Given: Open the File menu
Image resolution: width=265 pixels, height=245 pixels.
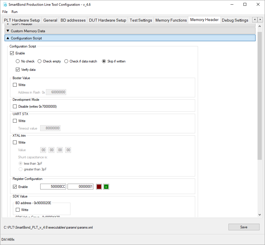Looking at the screenshot, I should point(5,12).
